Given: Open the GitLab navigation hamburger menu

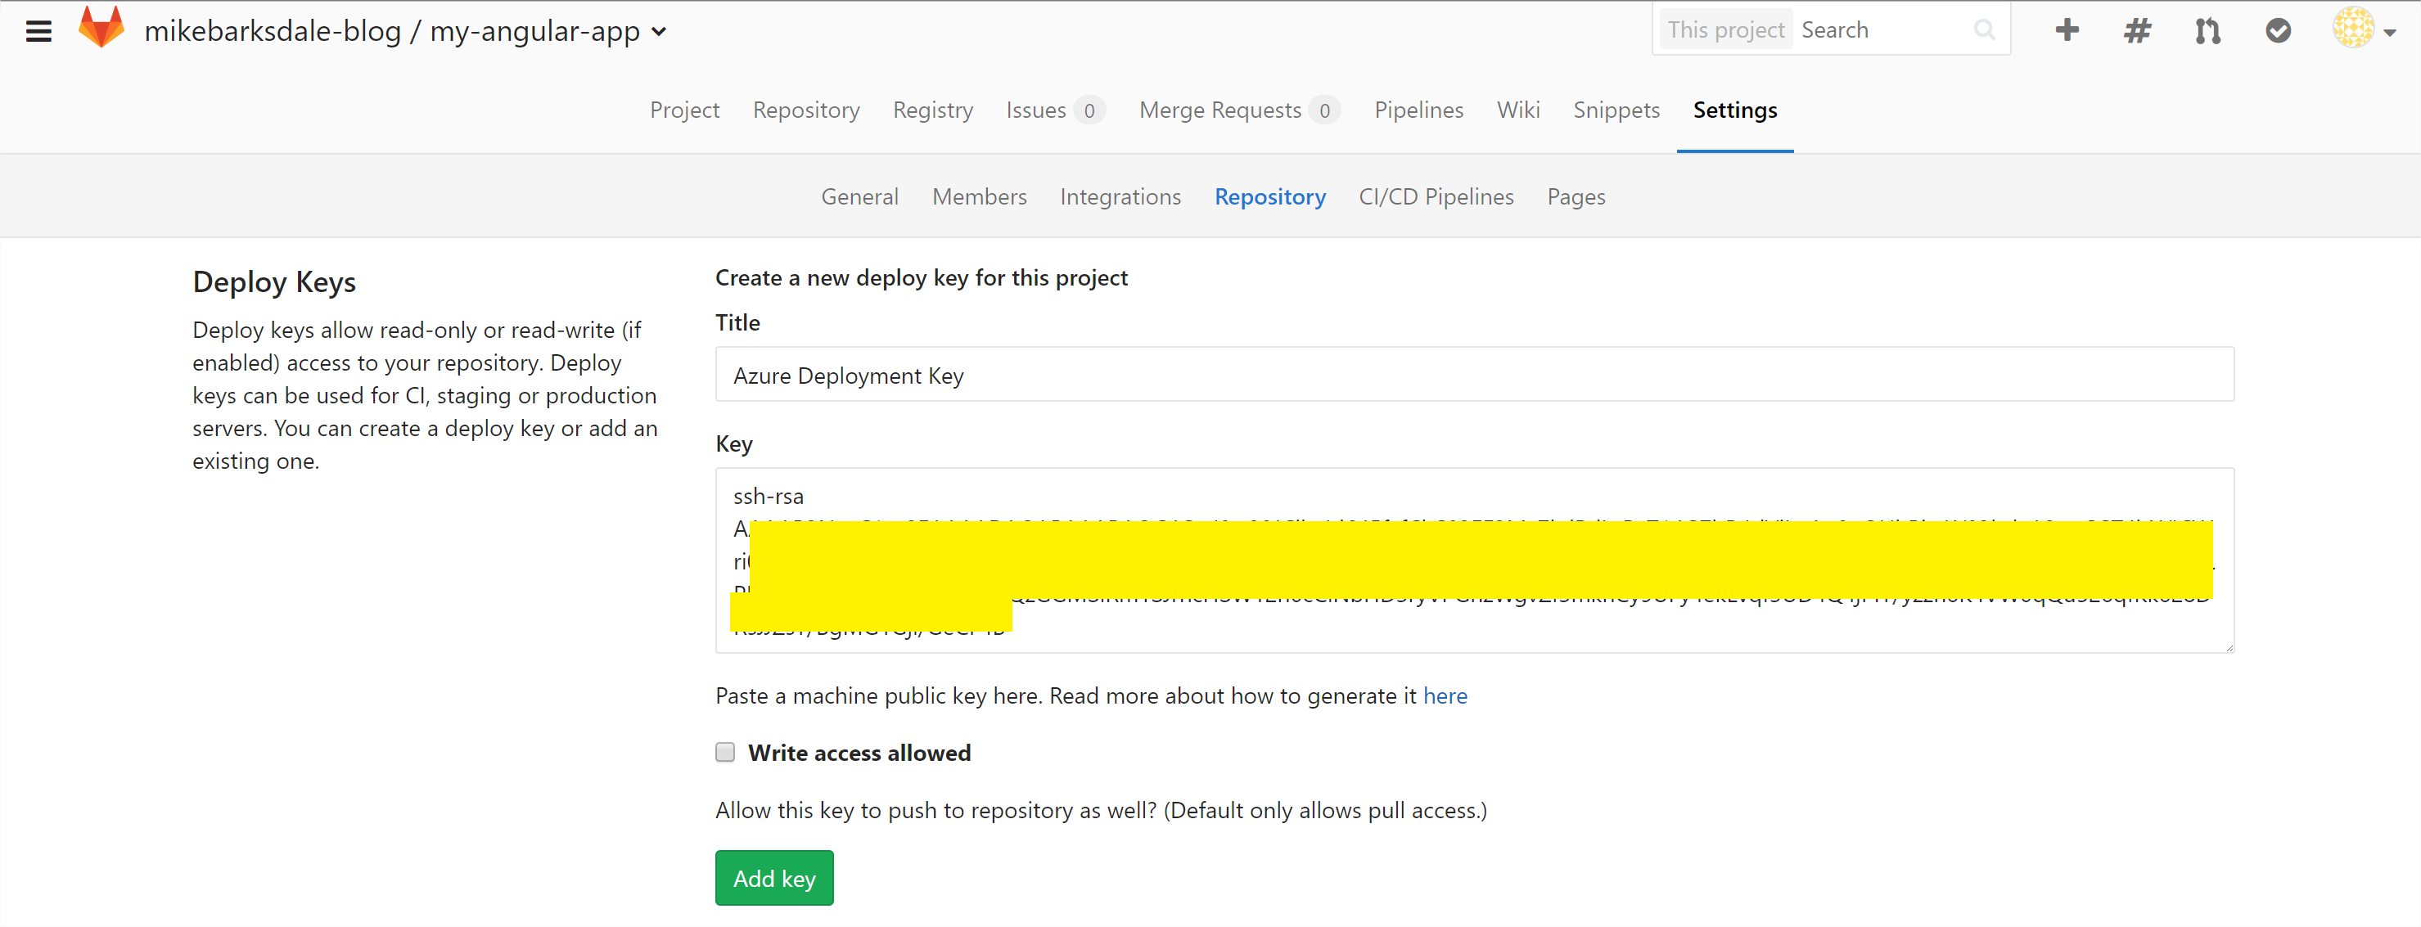Looking at the screenshot, I should point(38,30).
